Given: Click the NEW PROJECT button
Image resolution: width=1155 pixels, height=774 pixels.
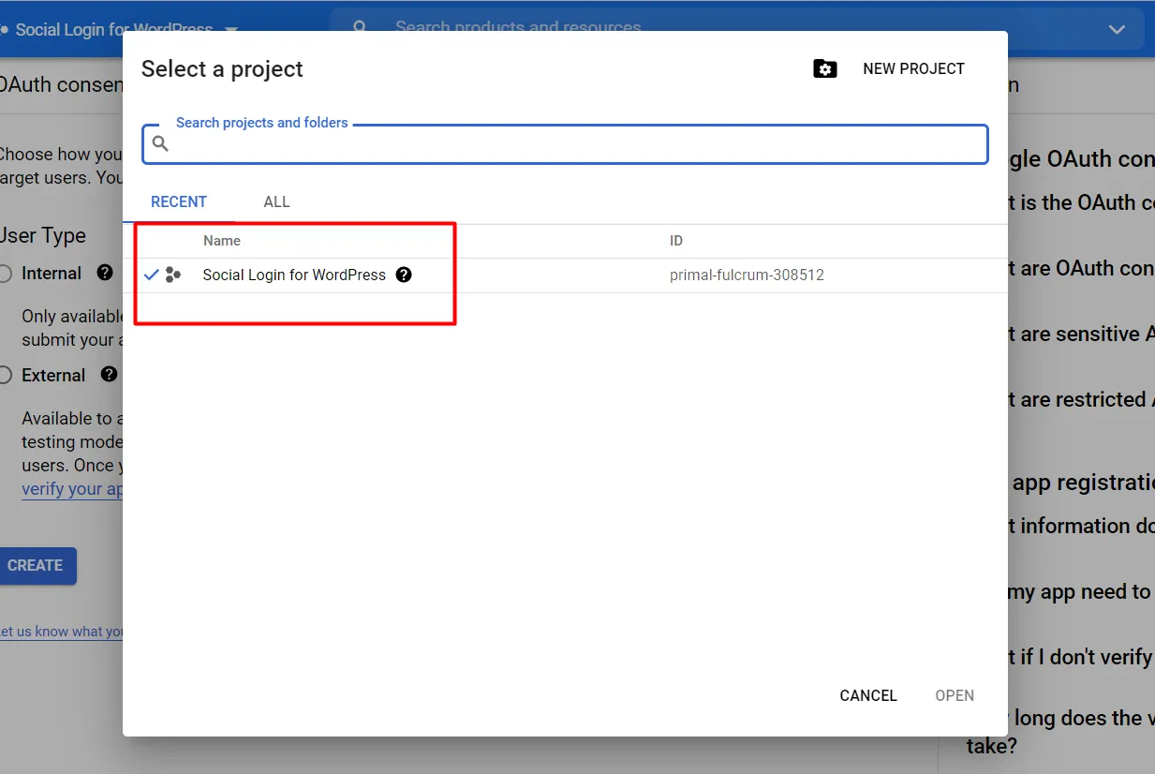Looking at the screenshot, I should (913, 68).
